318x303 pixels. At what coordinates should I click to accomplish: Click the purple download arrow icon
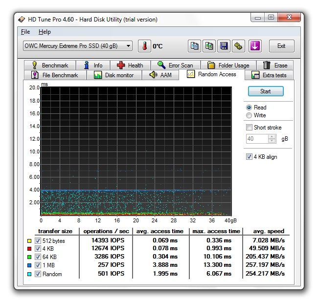255,46
